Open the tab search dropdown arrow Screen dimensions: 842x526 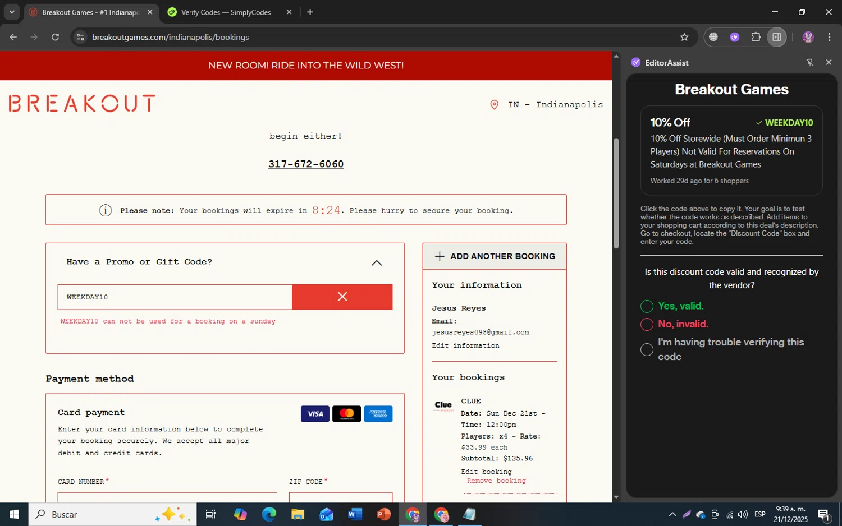pyautogui.click(x=12, y=12)
